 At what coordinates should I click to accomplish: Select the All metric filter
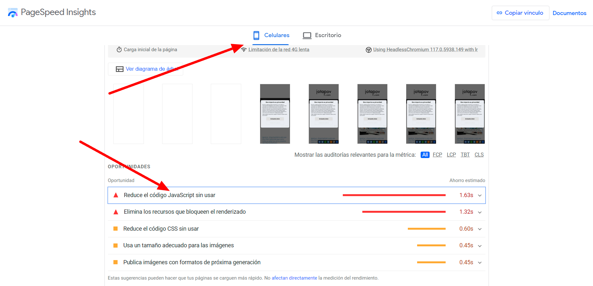click(x=425, y=155)
